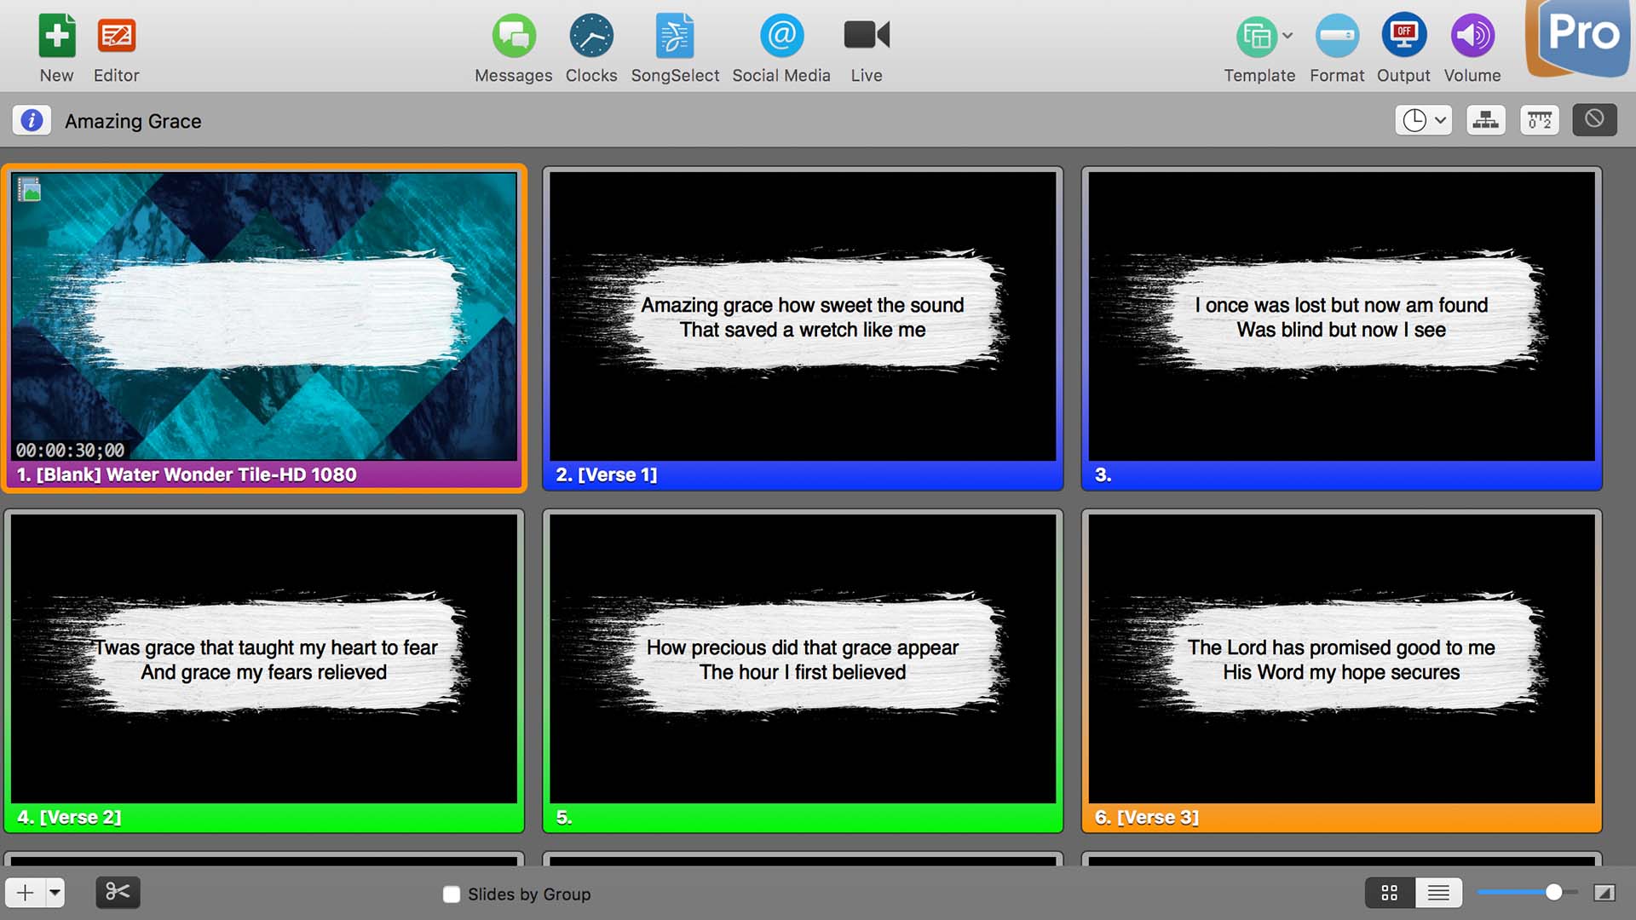Click the arrangement hierarchy icon
The image size is (1636, 920).
pos(1485,120)
